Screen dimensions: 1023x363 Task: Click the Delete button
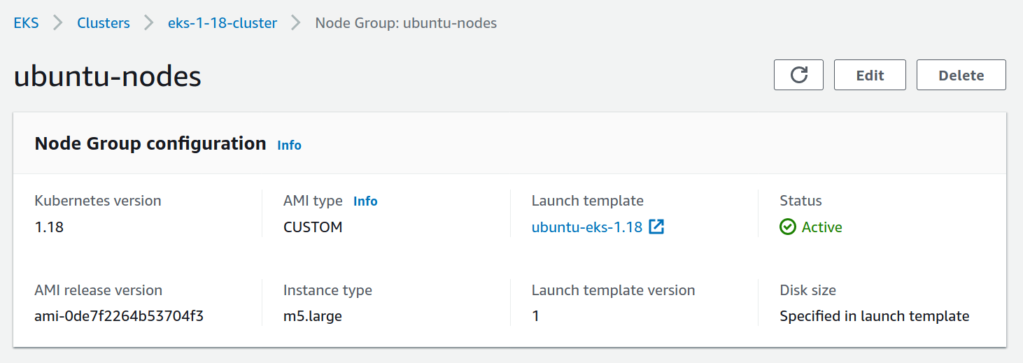[x=961, y=75]
